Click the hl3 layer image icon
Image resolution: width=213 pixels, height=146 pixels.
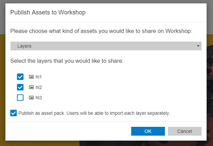tap(31, 98)
